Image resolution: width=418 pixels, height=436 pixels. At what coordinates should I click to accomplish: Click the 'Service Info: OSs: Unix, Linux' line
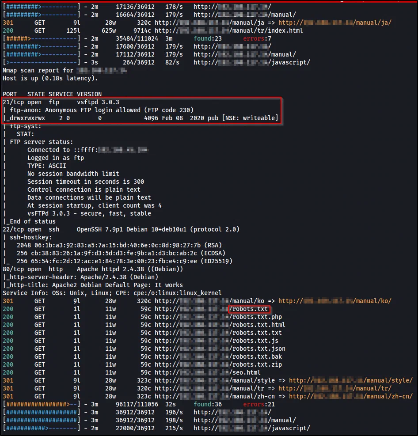[x=112, y=293]
